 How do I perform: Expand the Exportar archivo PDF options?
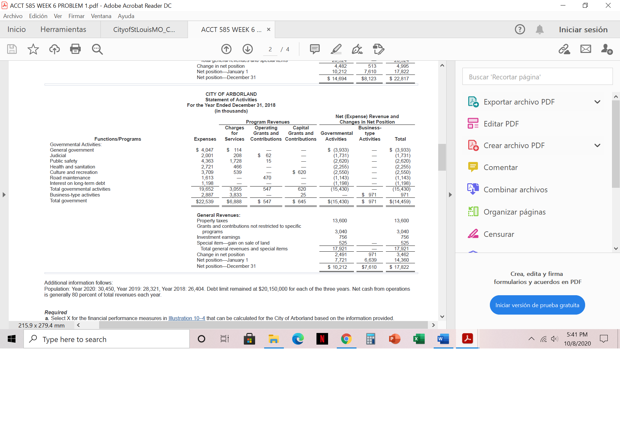tap(597, 102)
